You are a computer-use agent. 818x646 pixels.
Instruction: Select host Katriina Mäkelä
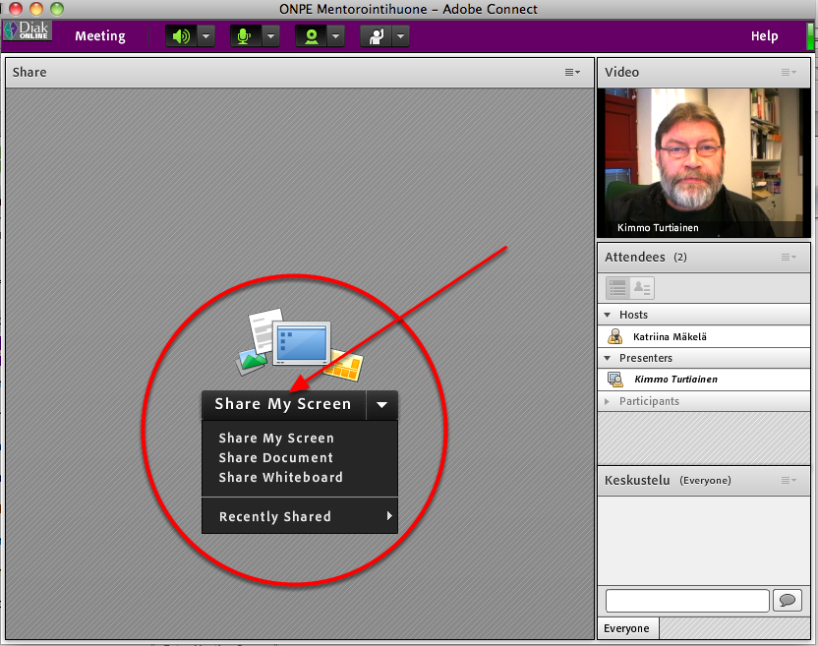[704, 337]
